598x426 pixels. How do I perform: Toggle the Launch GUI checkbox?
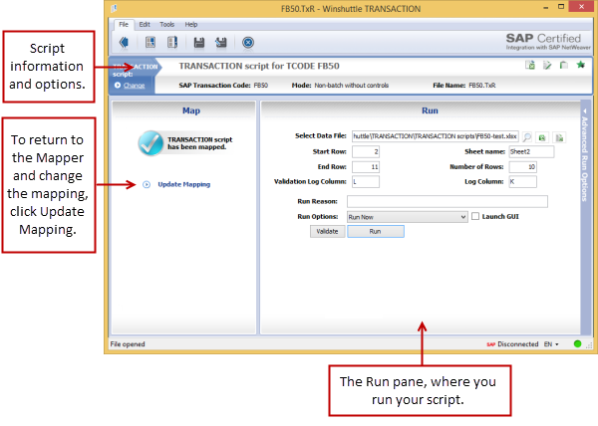coord(475,216)
